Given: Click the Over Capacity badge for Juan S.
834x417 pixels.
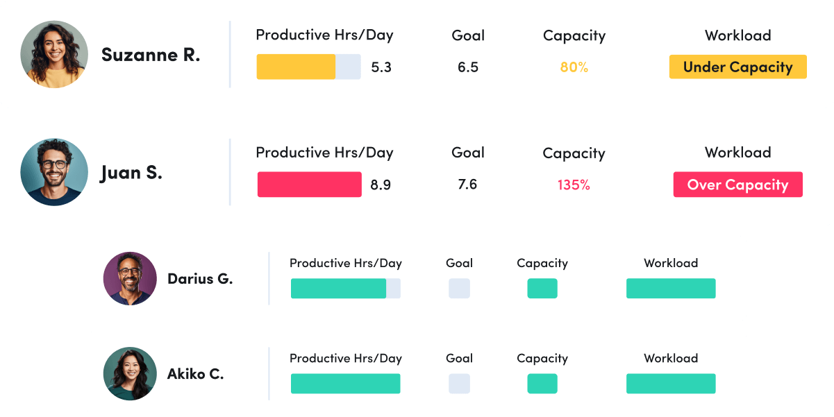Looking at the screenshot, I should click(x=737, y=185).
